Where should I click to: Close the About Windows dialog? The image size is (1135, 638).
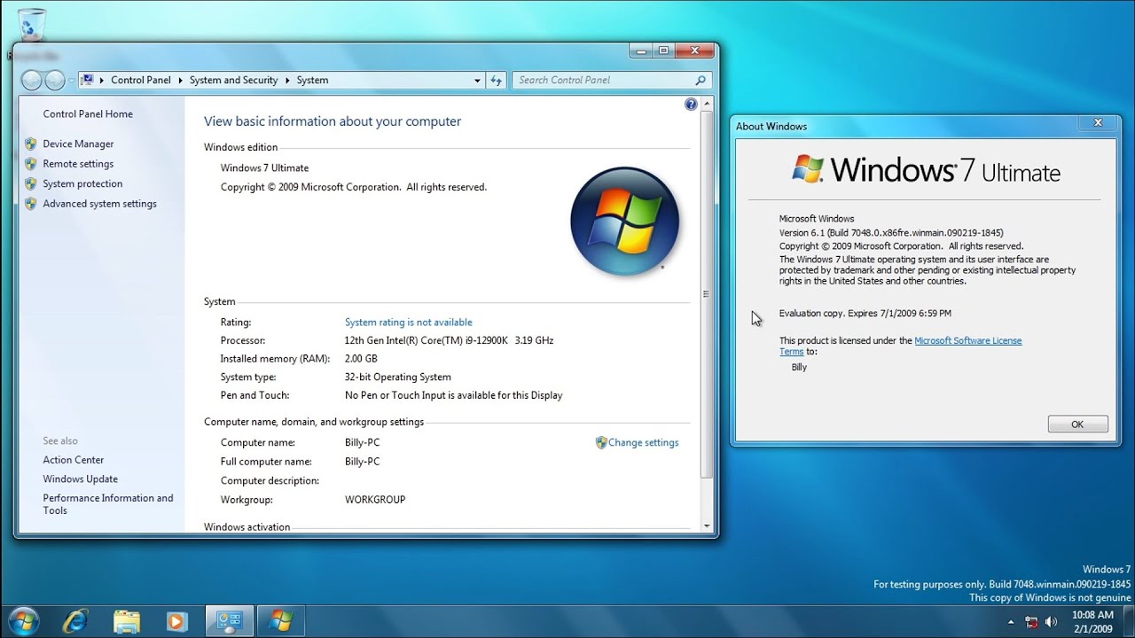[x=1098, y=123]
